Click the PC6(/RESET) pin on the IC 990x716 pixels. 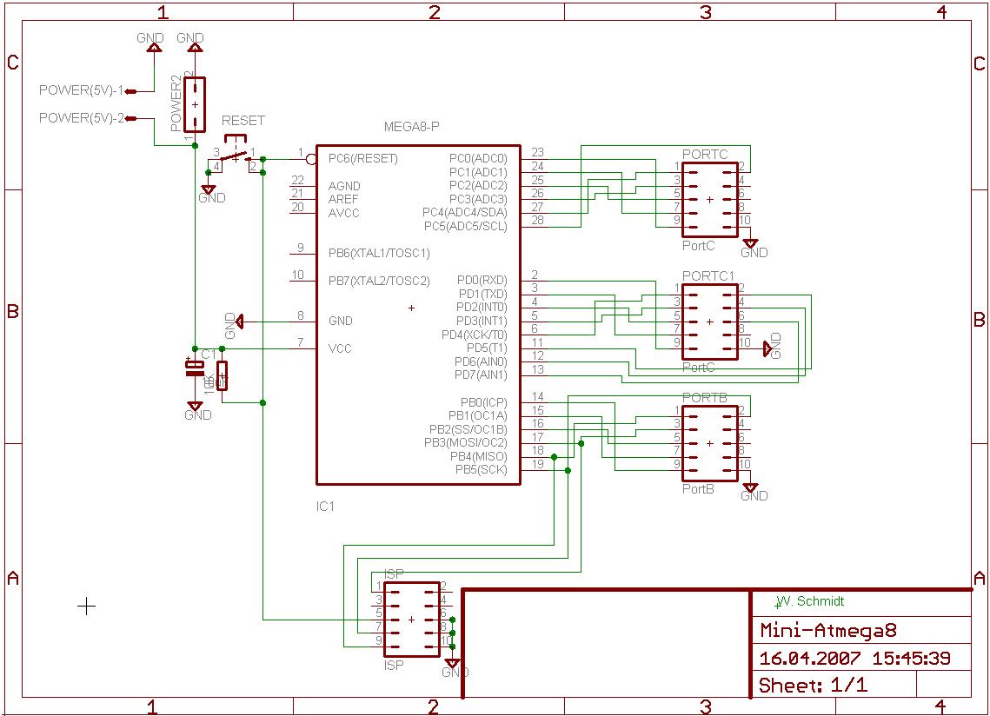pyautogui.click(x=362, y=159)
